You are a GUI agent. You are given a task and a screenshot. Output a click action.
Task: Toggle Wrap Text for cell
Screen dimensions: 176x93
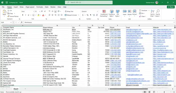(x=69, y=12)
